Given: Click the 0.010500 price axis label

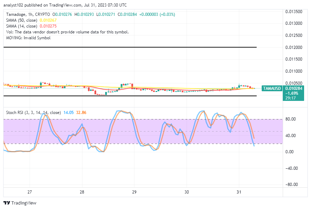Looking at the screenshot, I should coord(294,83).
